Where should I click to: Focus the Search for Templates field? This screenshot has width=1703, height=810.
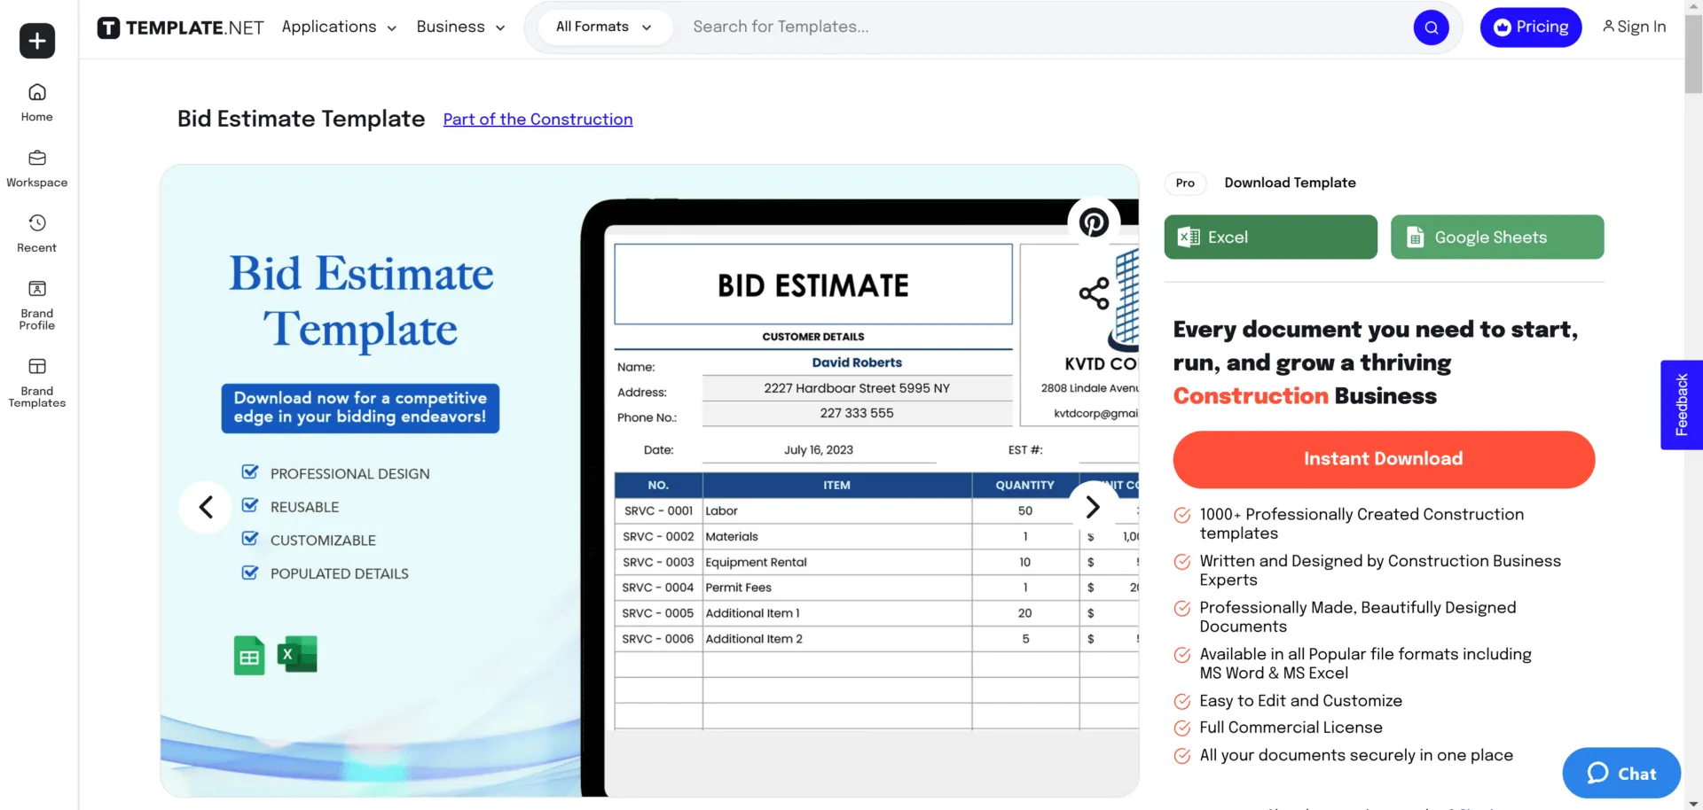(1047, 27)
